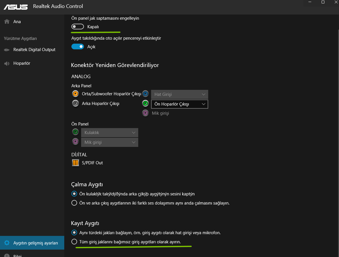Open the Ön Hoparlör Çıkışı dropdown
This screenshot has width=339, height=257.
click(x=179, y=104)
